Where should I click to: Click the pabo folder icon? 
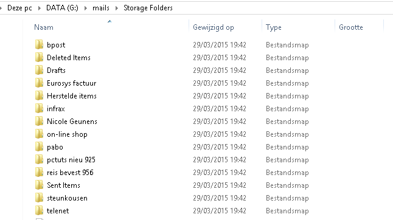click(39, 146)
